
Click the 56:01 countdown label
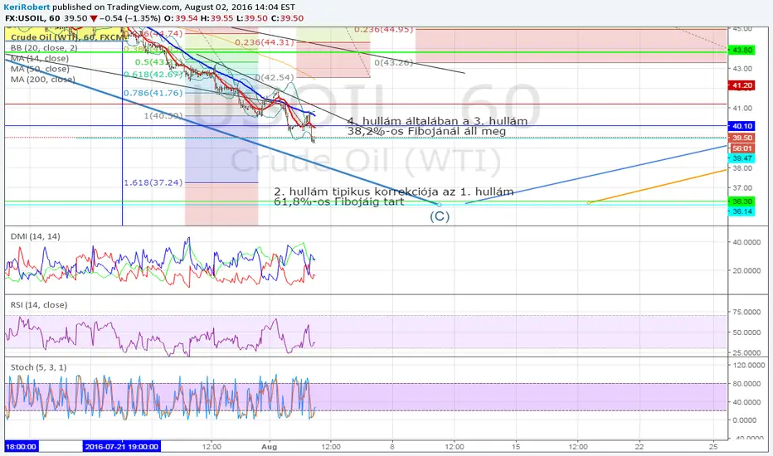741,148
